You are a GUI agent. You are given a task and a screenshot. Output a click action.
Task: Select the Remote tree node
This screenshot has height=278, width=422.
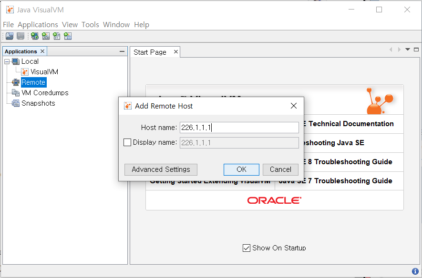[x=33, y=82]
